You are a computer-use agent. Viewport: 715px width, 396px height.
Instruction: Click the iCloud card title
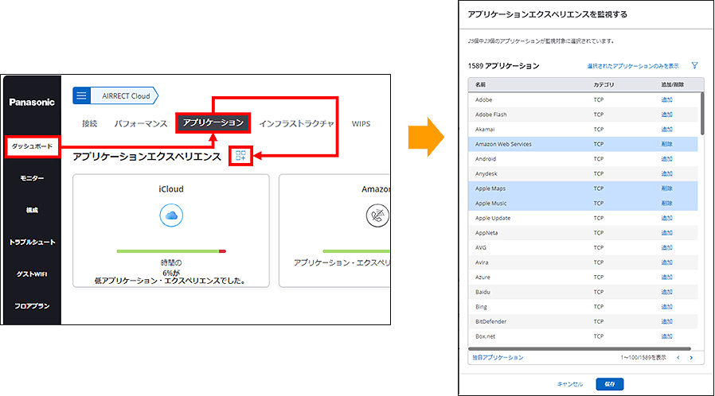[x=171, y=189]
